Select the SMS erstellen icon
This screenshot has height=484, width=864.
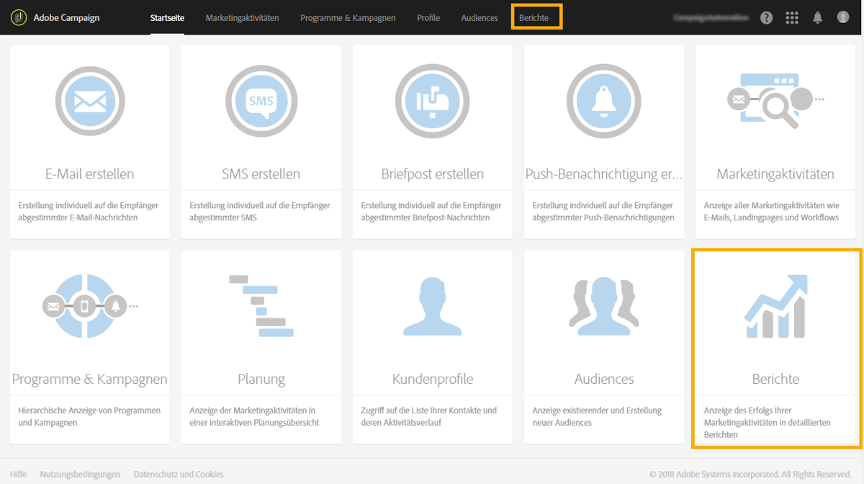point(261,101)
